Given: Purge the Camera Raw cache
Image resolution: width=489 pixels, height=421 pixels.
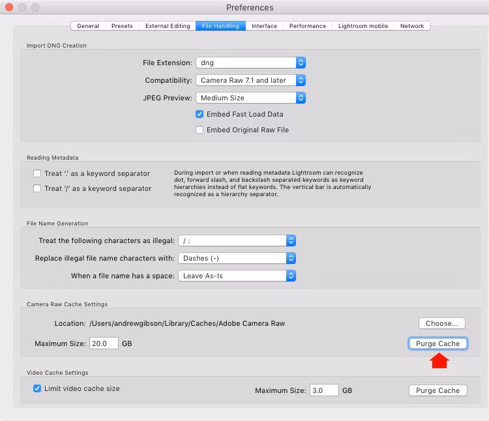Looking at the screenshot, I should click(438, 343).
